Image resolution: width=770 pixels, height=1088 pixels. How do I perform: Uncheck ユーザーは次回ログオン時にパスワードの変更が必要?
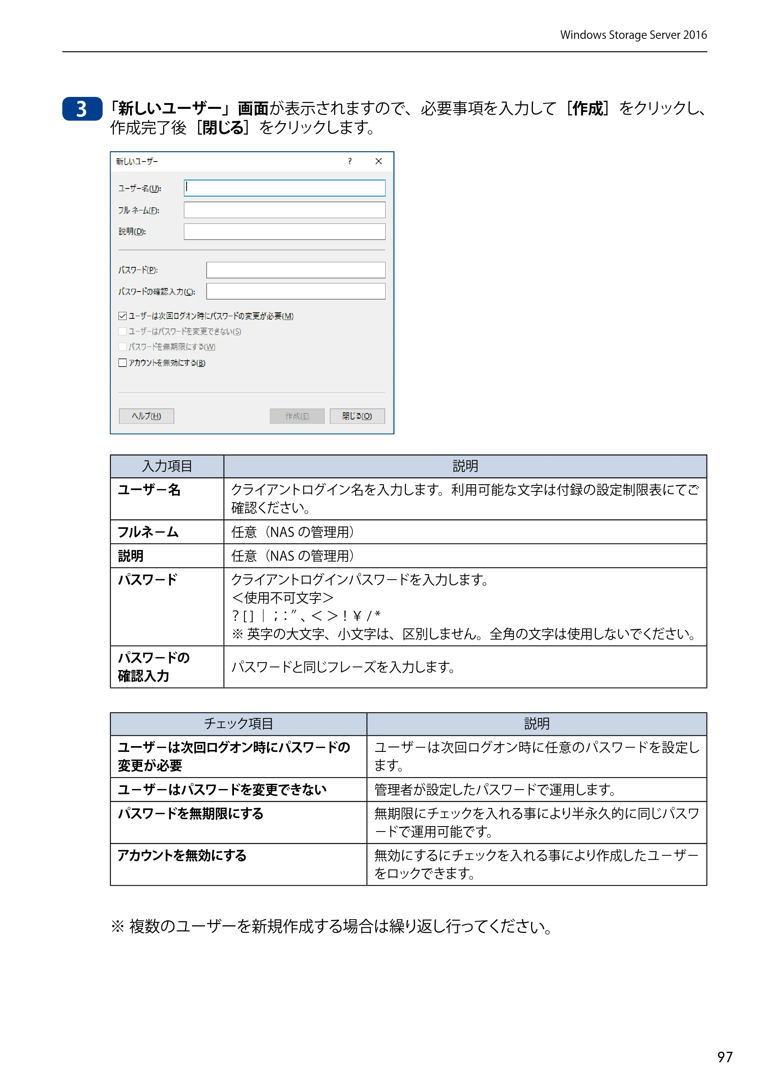[122, 316]
